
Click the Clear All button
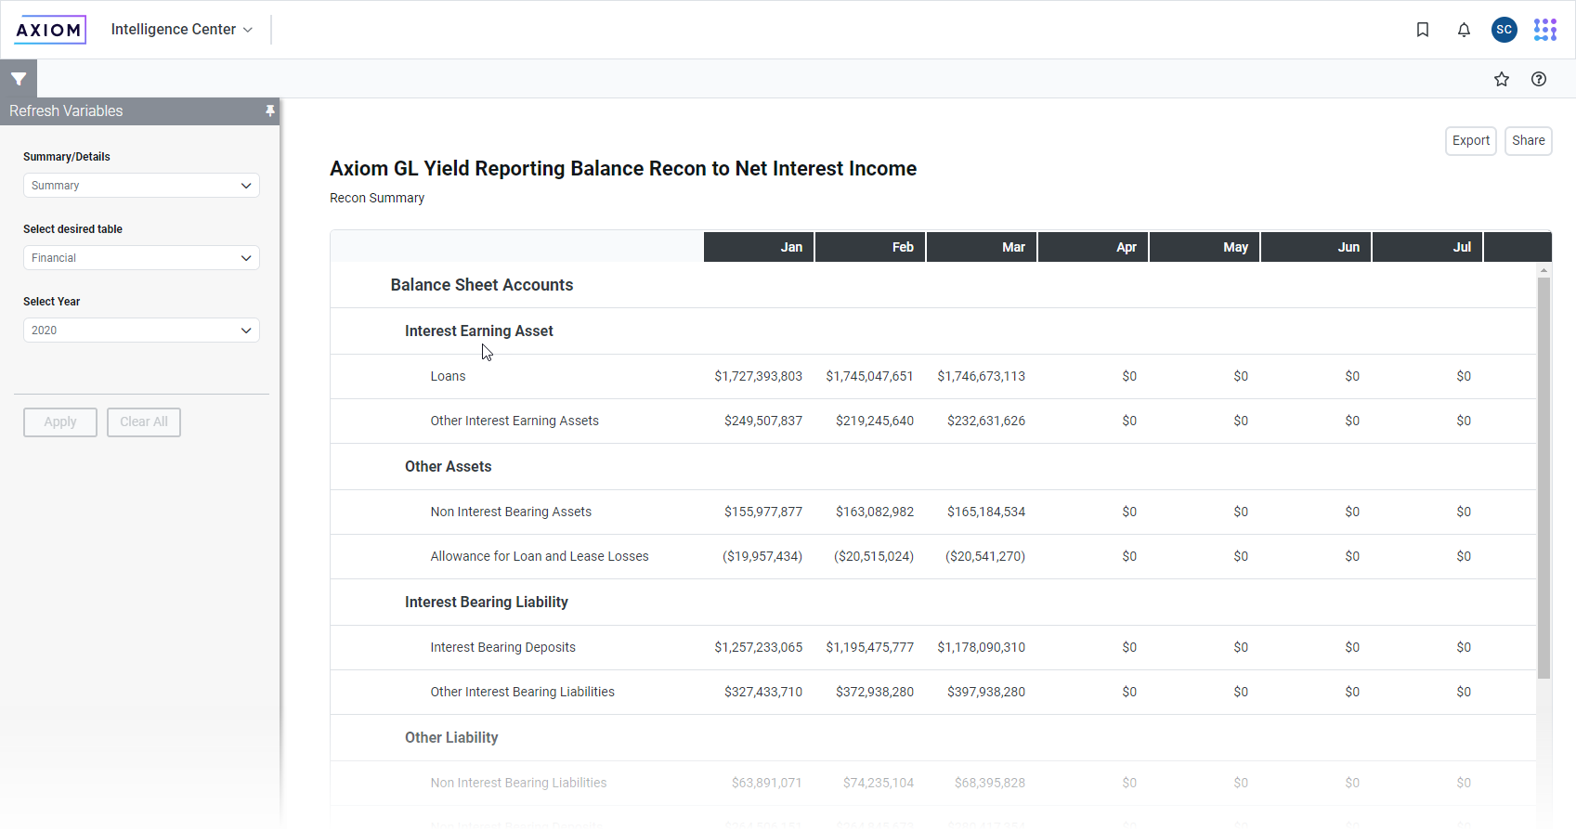pyautogui.click(x=144, y=422)
